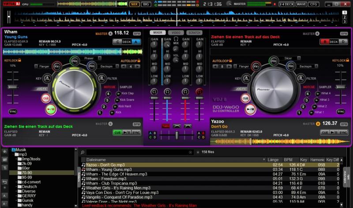This screenshot has height=208, width=353.
Task: Toggle SYNC on left deck
Action: (13, 112)
